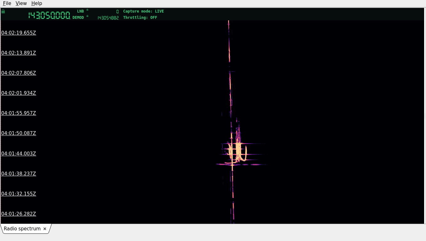Click timestamp 04:01:32.155Z
The image size is (426, 241).
pyautogui.click(x=18, y=194)
